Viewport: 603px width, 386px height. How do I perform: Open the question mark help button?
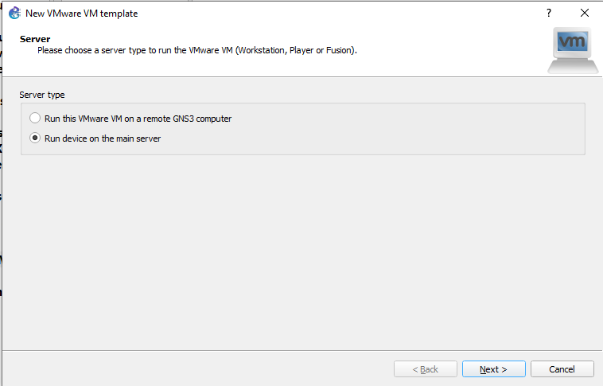549,13
